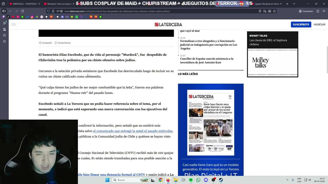Open Steam from the Windows taskbar
The image size is (328, 184).
(221, 180)
